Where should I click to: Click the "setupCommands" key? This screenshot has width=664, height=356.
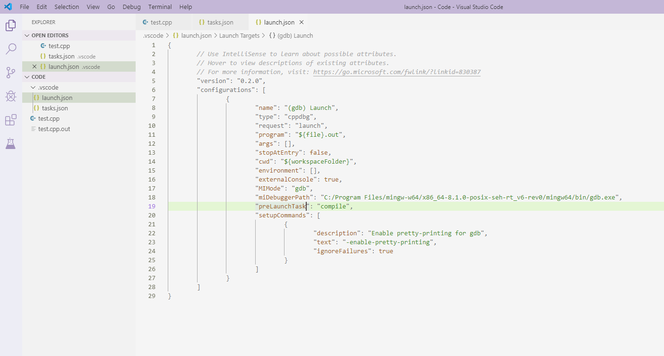tap(283, 215)
